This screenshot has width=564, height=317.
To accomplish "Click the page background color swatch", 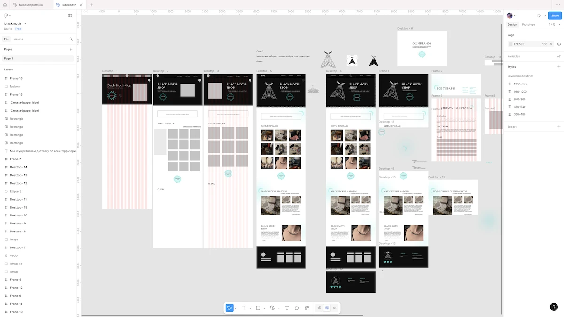I will point(510,44).
